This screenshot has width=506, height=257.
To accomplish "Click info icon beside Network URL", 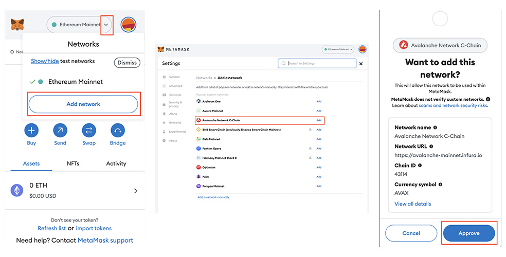I will point(431,146).
